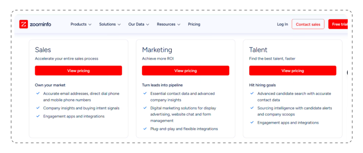The width and height of the screenshot is (363, 153).
Task: Click the Marketing card heading
Action: pyautogui.click(x=157, y=50)
